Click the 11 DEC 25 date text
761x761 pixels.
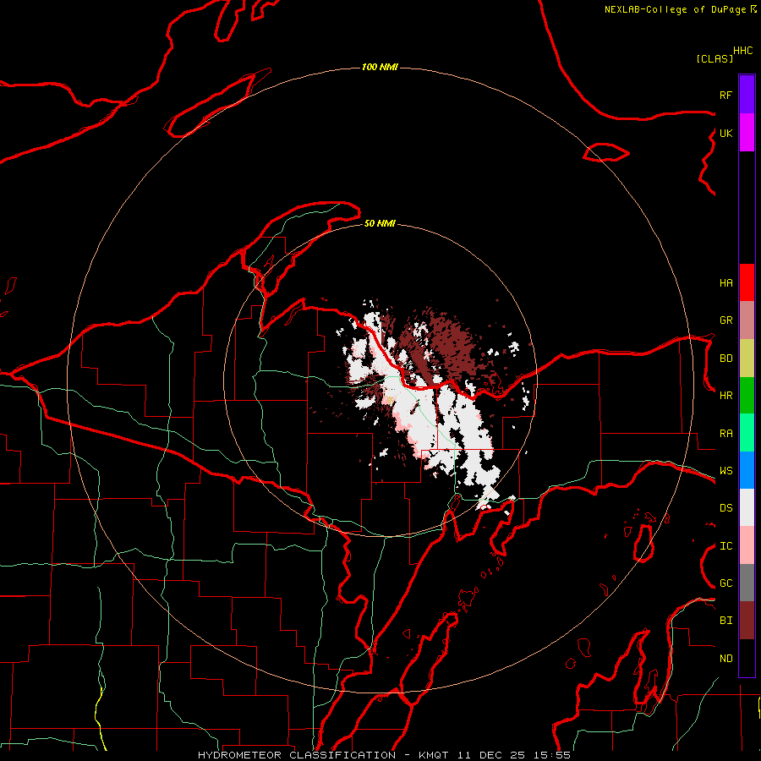coord(492,755)
